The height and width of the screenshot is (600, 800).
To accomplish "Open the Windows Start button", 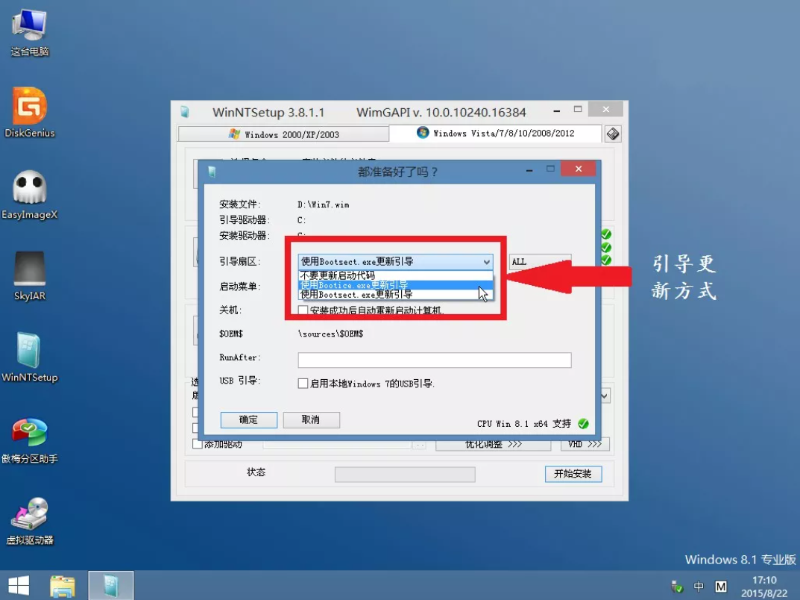I will (19, 585).
